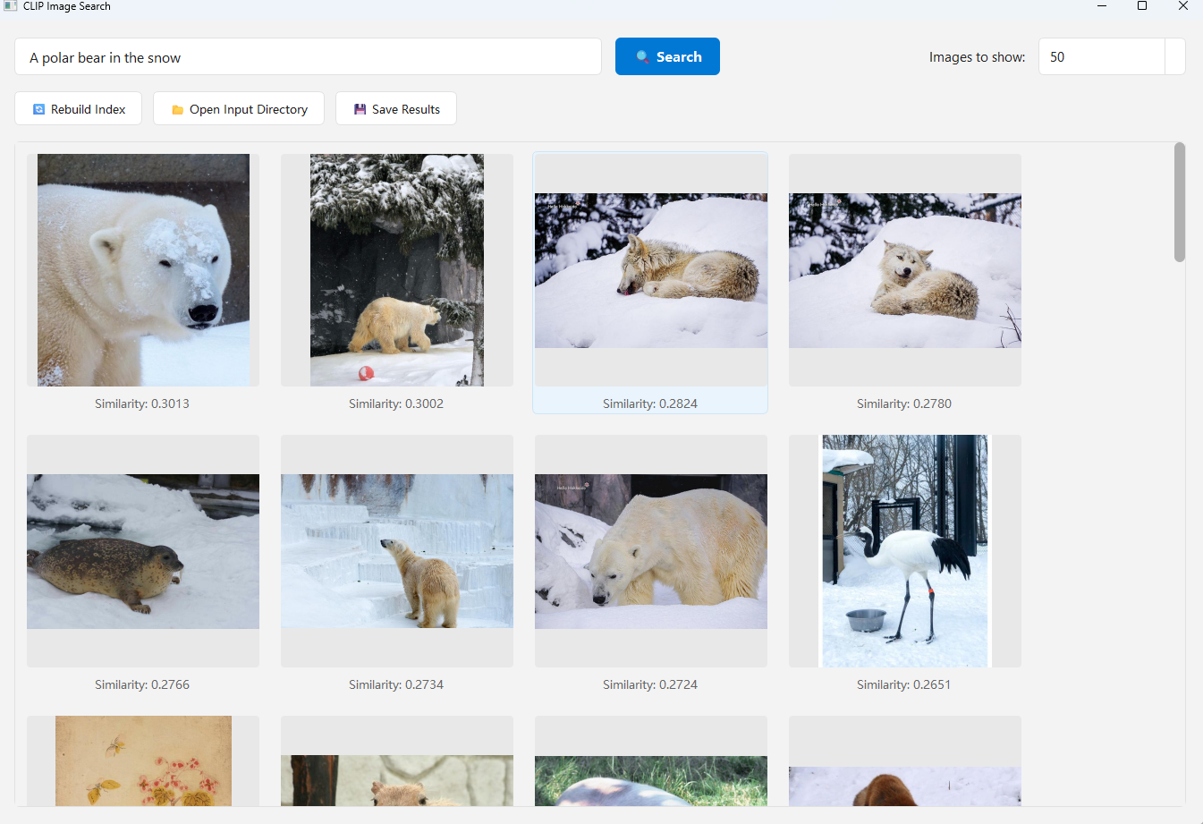
Task: Select the polar bear close-up thumbnail 0.3013
Action: (143, 270)
